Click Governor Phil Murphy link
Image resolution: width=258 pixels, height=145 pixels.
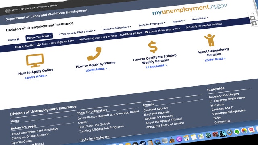(x=224, y=95)
